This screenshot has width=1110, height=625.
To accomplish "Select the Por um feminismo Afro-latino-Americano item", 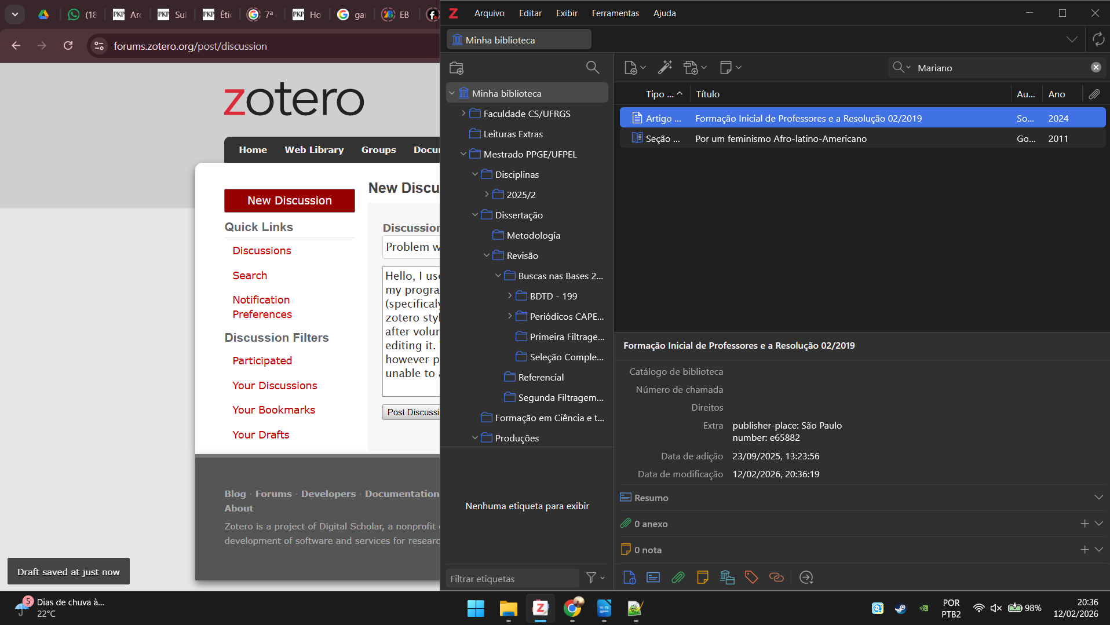I will pyautogui.click(x=863, y=138).
